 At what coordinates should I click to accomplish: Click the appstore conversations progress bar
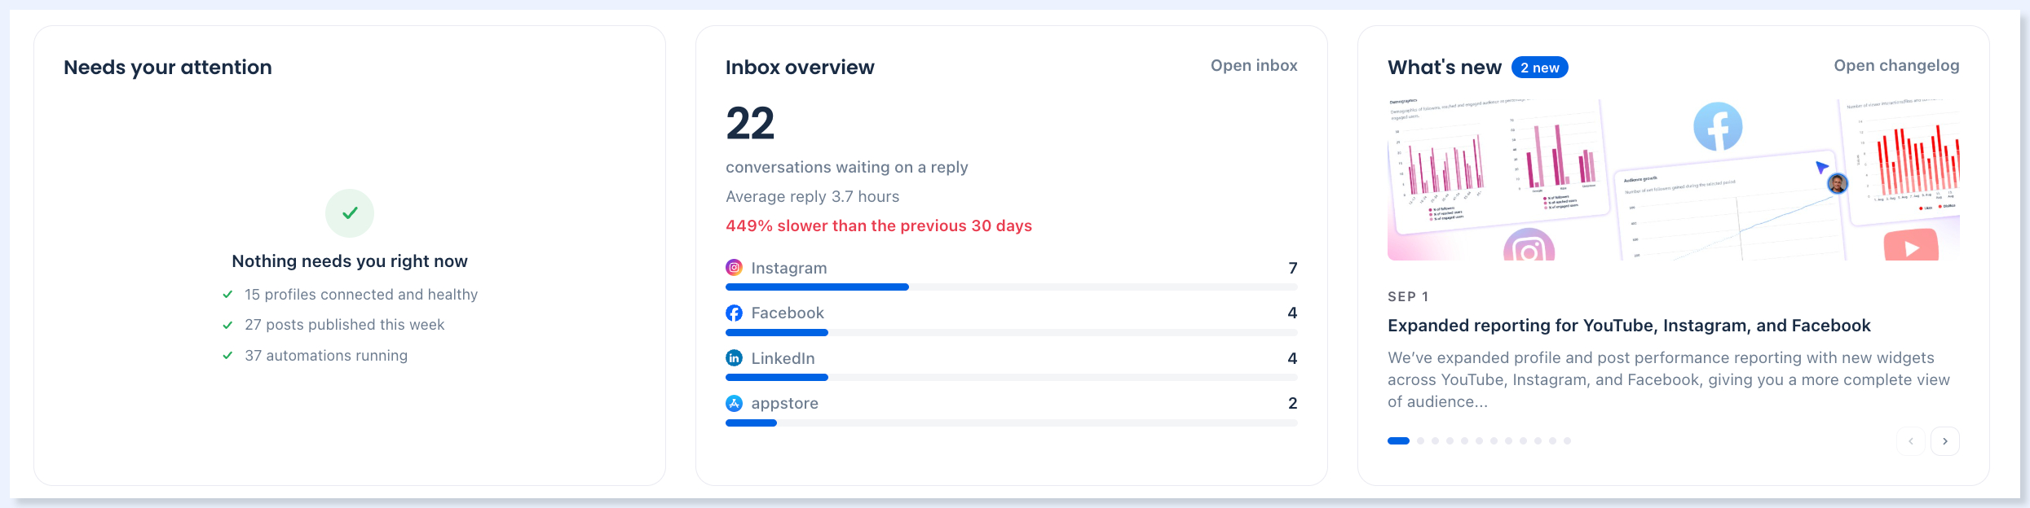1011,423
